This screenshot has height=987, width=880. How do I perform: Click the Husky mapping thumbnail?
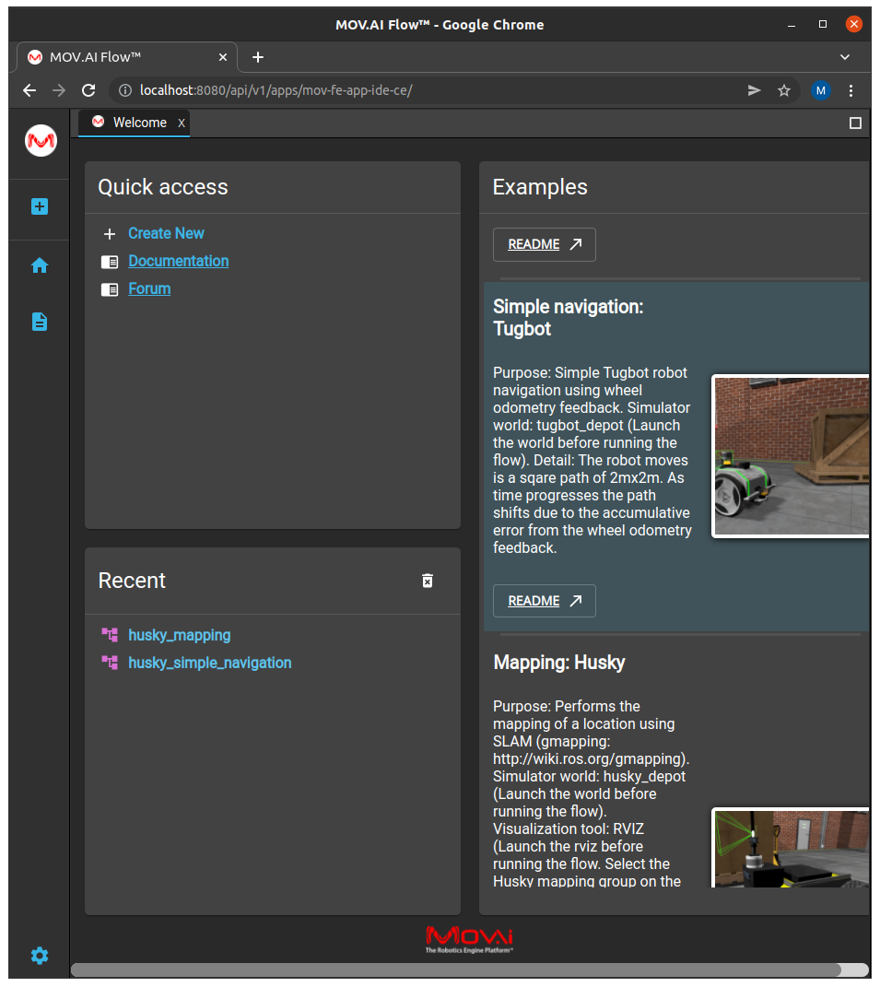[792, 848]
